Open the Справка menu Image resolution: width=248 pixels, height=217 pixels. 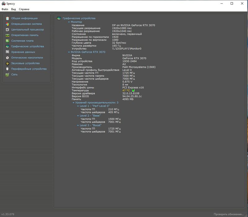[x=24, y=9]
